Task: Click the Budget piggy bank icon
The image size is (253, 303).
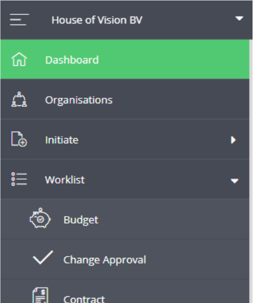Action: click(x=40, y=218)
